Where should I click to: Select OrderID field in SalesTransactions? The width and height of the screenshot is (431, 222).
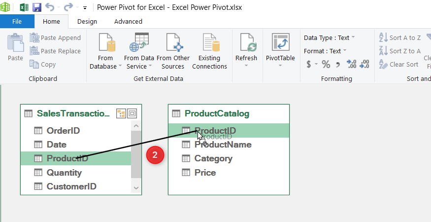pyautogui.click(x=76, y=130)
